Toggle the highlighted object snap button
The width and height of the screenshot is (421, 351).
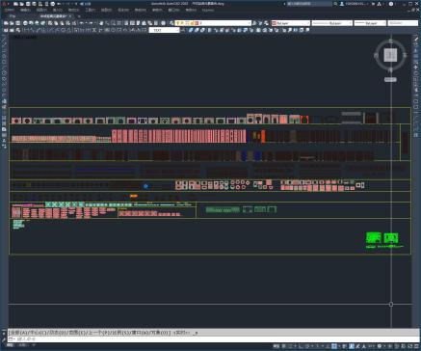click(x=334, y=346)
